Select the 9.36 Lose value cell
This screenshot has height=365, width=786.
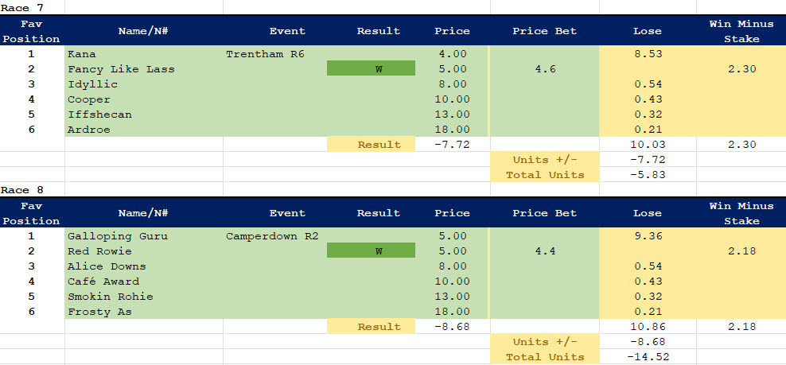point(647,236)
